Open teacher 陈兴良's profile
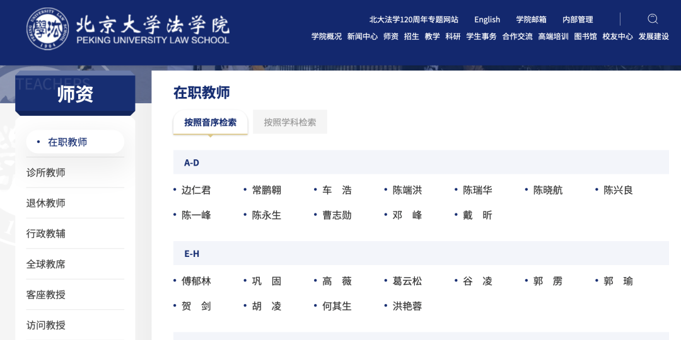This screenshot has height=340, width=681. pos(618,190)
